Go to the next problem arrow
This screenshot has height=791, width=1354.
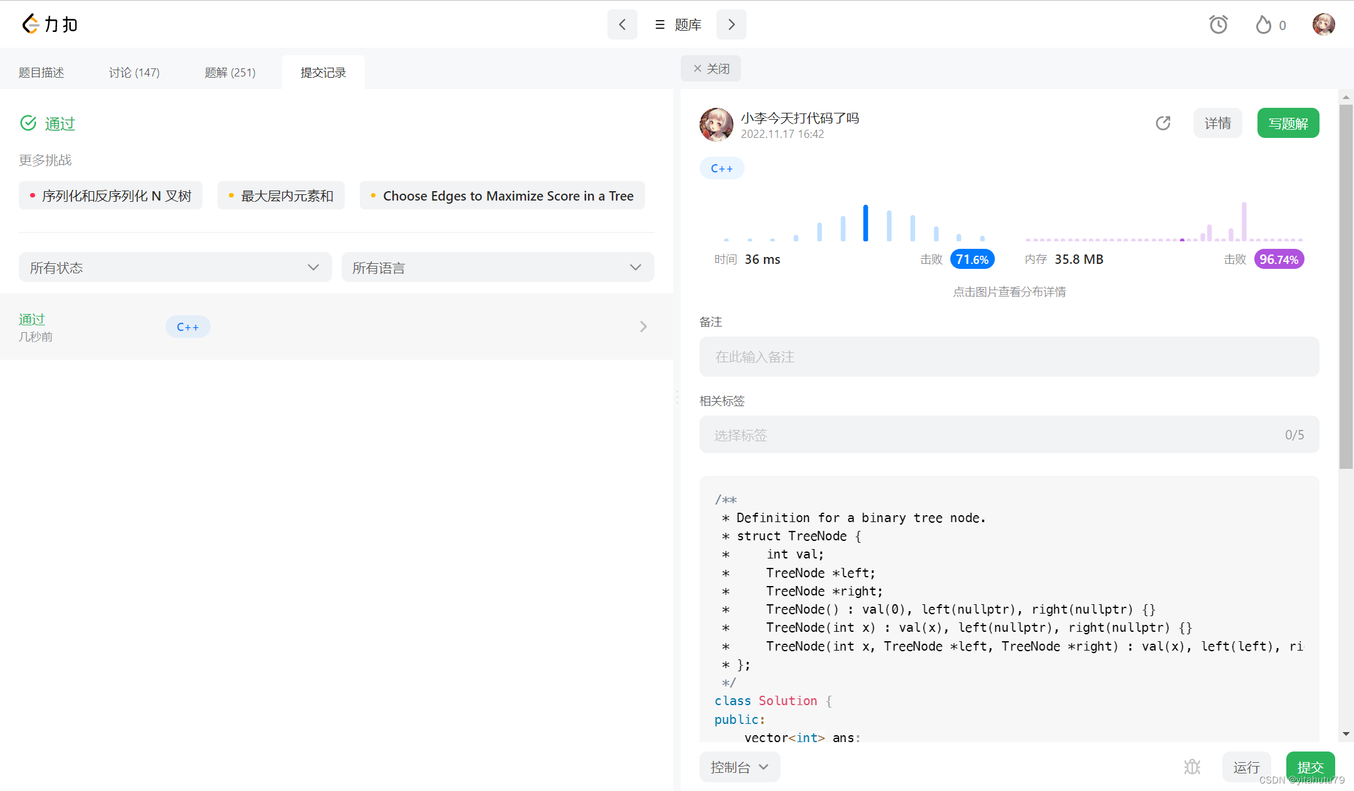(x=731, y=24)
